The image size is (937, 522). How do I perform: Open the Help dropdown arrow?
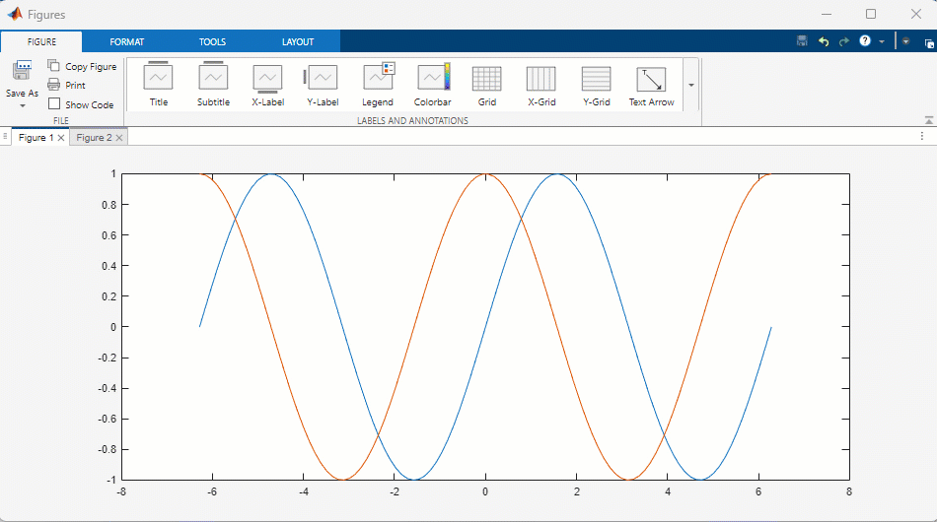click(882, 42)
